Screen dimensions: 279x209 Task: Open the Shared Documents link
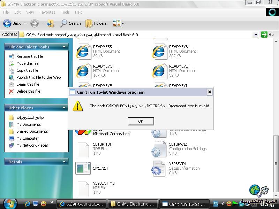(x=32, y=131)
